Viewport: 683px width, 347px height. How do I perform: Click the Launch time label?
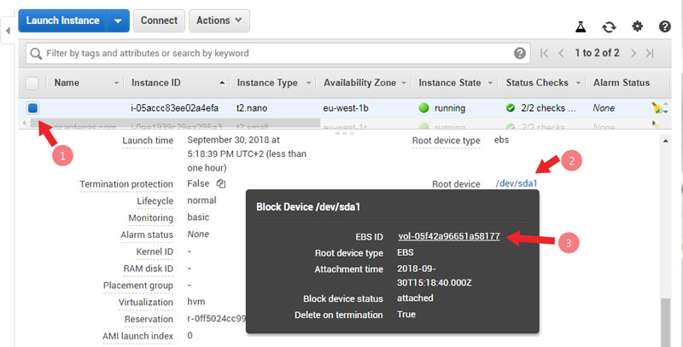[148, 141]
